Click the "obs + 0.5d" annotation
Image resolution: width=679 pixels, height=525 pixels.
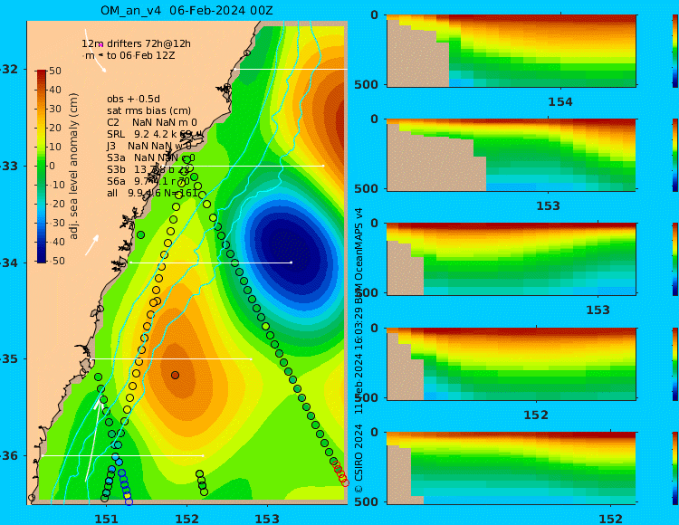133,99
